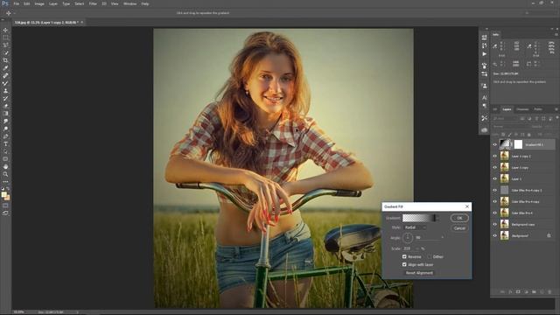Close the Gradient Fill dialog
The width and height of the screenshot is (560, 315).
point(466,206)
